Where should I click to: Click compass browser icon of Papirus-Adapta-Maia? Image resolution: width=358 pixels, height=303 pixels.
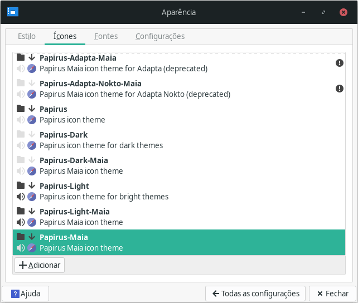point(32,69)
